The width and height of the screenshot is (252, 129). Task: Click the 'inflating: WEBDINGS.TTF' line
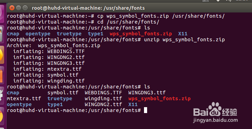coord(49,52)
